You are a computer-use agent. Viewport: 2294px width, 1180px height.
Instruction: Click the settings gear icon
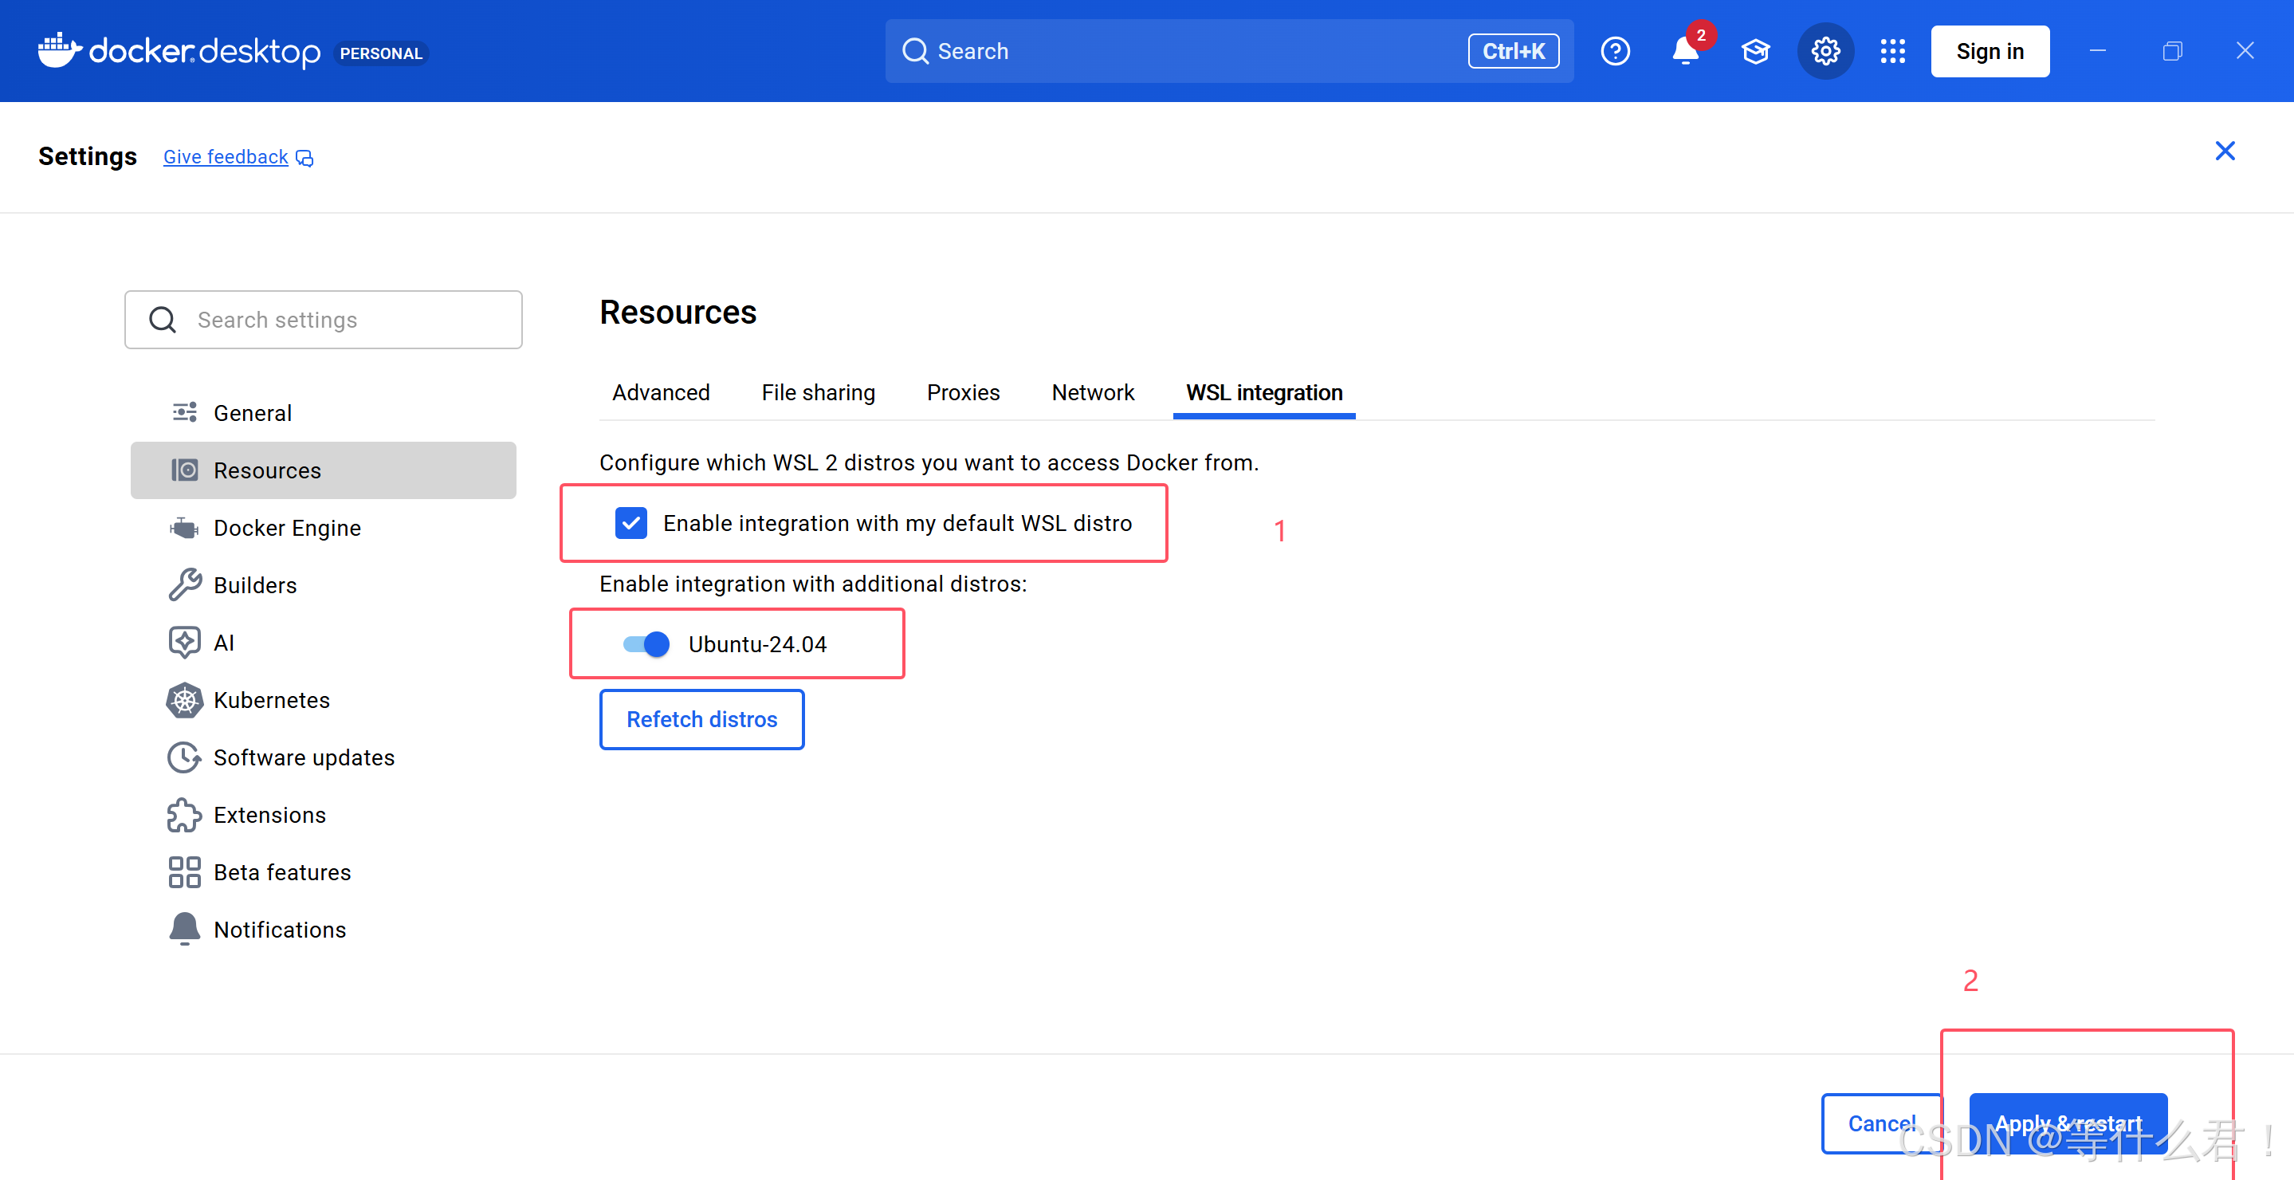1825,52
